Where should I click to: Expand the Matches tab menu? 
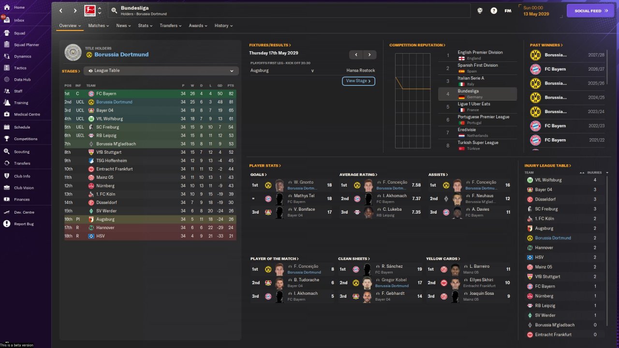click(x=99, y=26)
